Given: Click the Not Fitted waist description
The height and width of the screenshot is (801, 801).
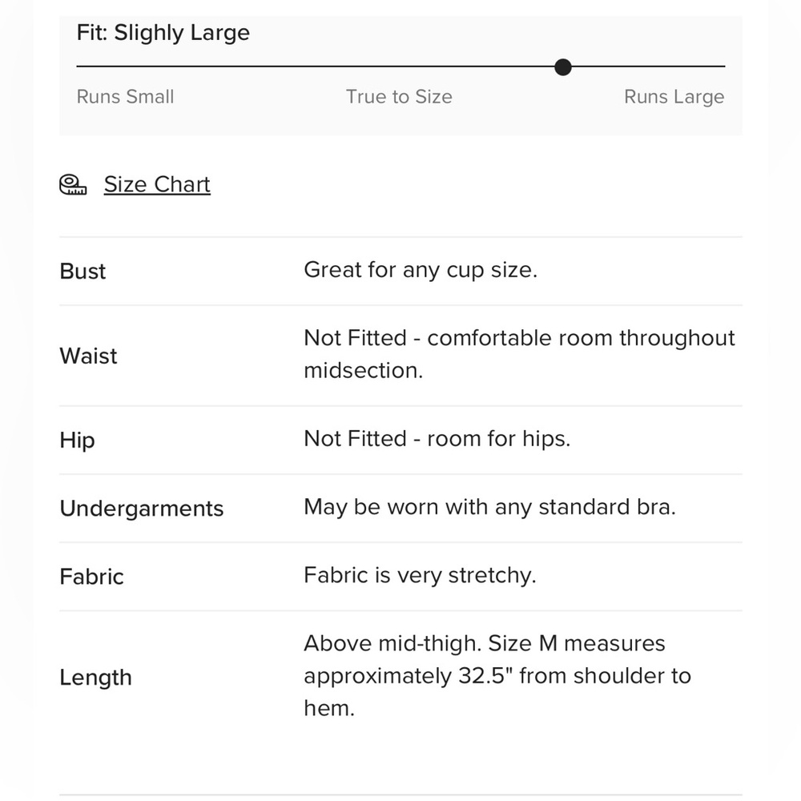Looking at the screenshot, I should click(x=519, y=354).
